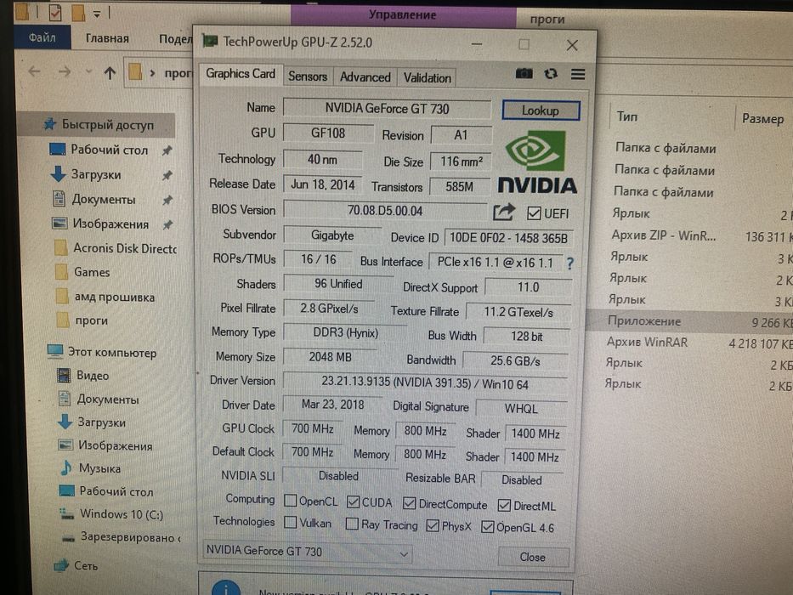
Task: Open Рабочий стол under Быстрый доступ
Action: click(x=108, y=150)
